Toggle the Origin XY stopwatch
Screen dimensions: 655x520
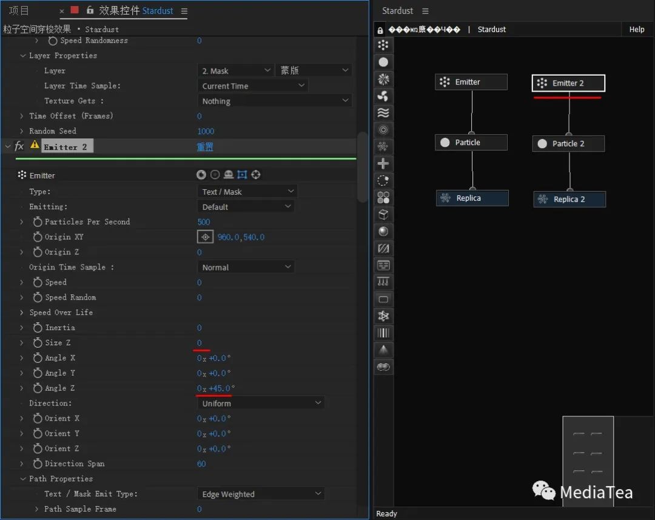[38, 237]
